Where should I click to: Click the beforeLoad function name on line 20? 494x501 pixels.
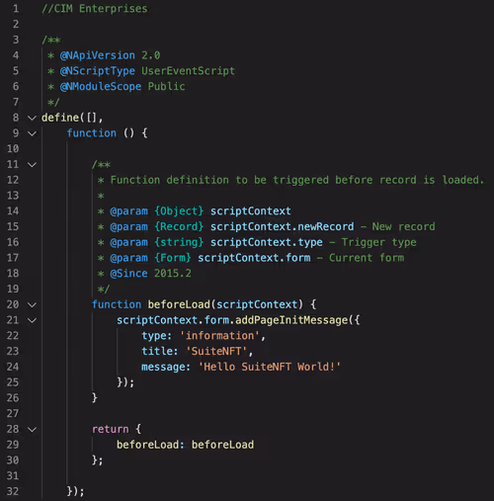(179, 304)
